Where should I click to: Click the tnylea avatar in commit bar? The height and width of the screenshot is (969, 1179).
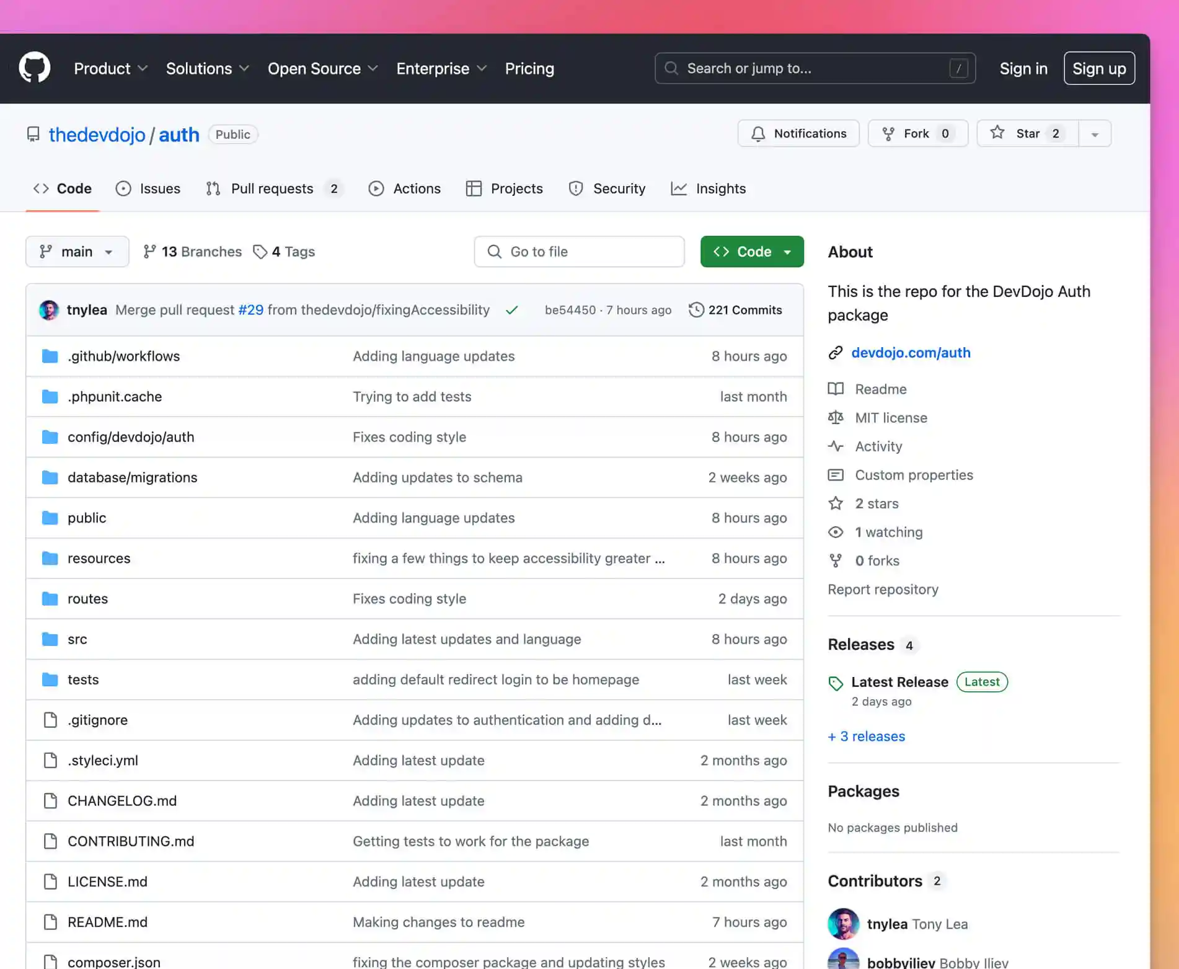[x=49, y=310]
